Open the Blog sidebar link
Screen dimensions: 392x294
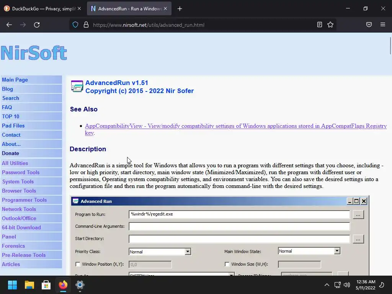tap(7, 89)
